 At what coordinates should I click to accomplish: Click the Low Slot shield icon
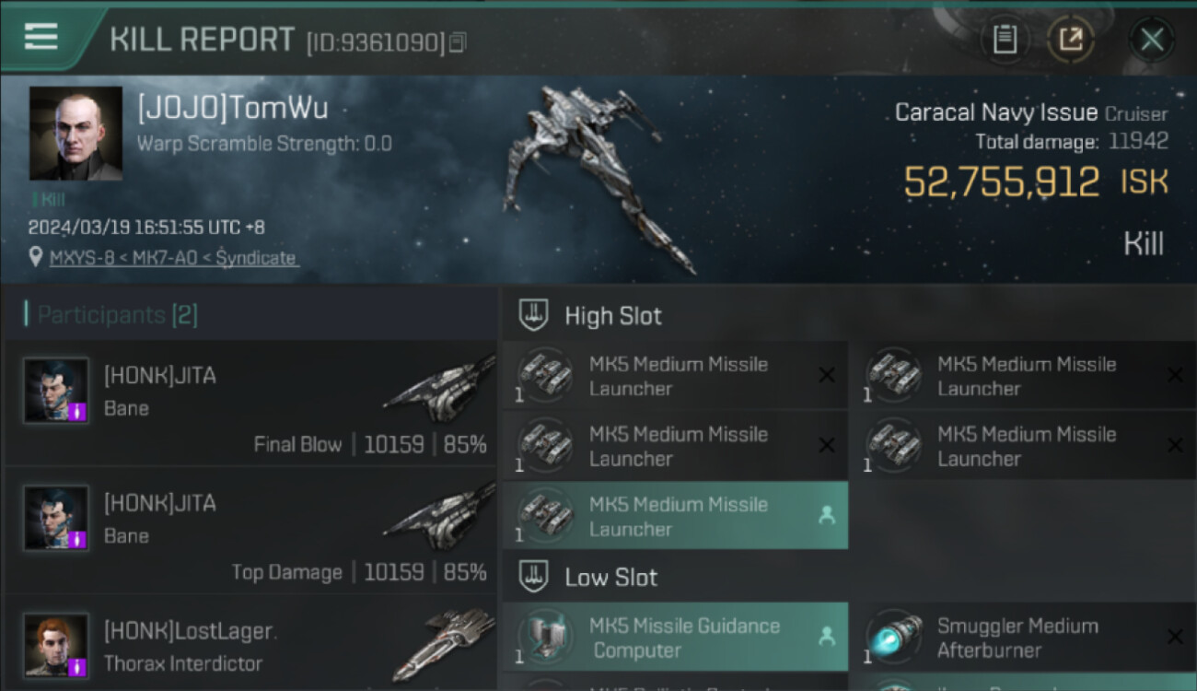[x=534, y=578]
